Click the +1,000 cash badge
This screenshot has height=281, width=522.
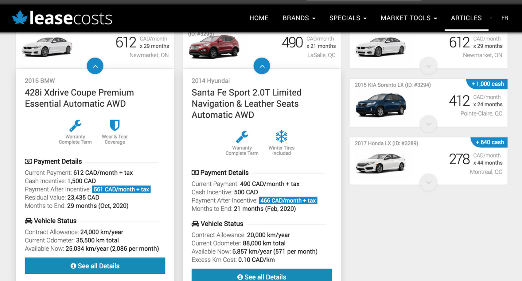[x=487, y=84]
